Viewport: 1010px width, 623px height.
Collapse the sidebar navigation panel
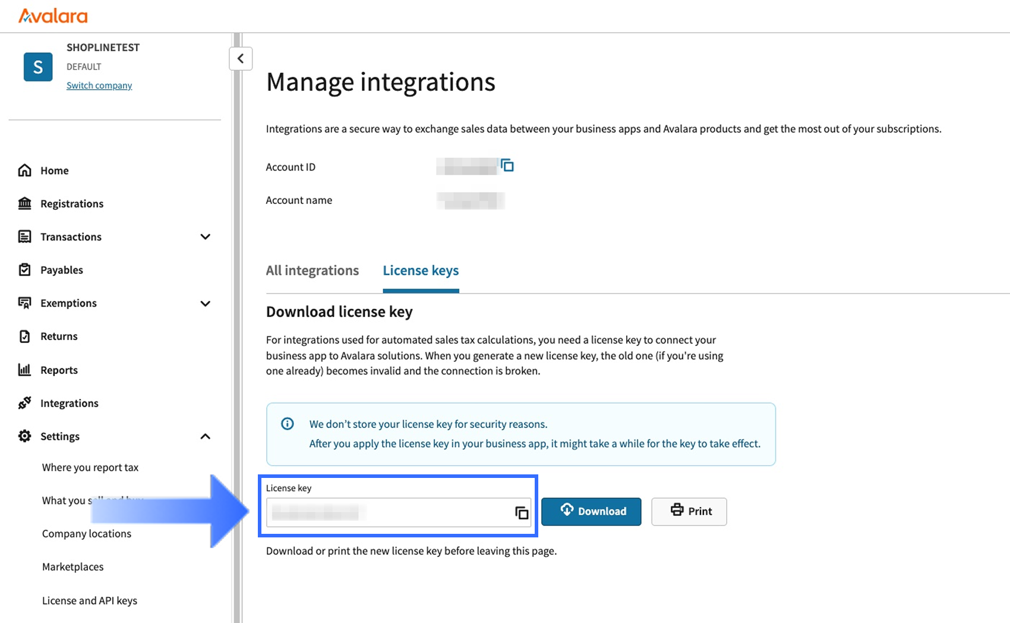tap(241, 58)
